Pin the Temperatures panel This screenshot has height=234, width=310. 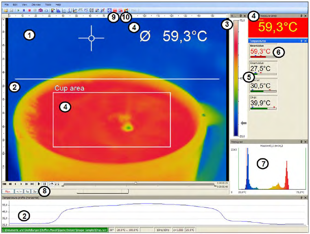coord(301,41)
